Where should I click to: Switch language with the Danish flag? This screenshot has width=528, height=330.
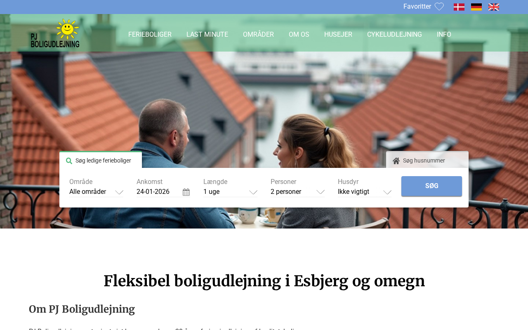[x=459, y=7]
